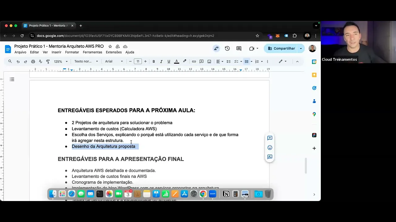Screen dimensions: 396x222
Task: Hide the side panel with the arrow
Action: coord(314,195)
